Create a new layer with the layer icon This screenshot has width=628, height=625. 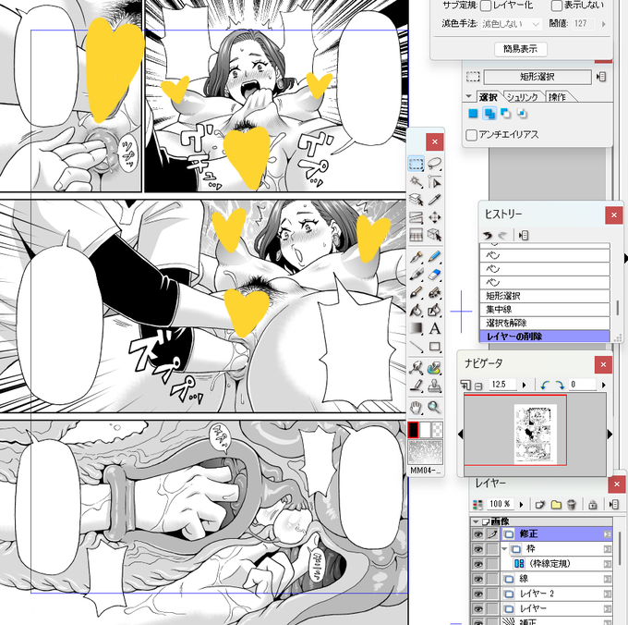coord(540,504)
